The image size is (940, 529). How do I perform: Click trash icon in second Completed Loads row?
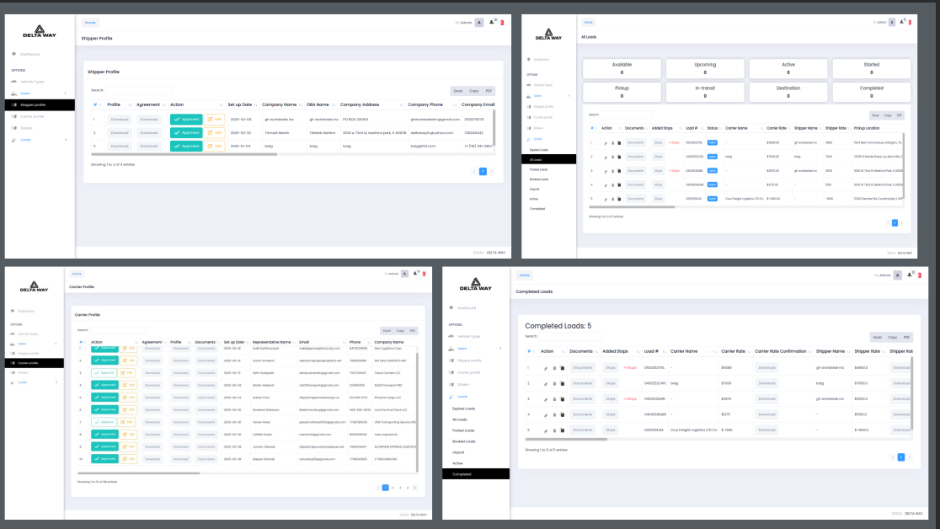click(x=554, y=383)
